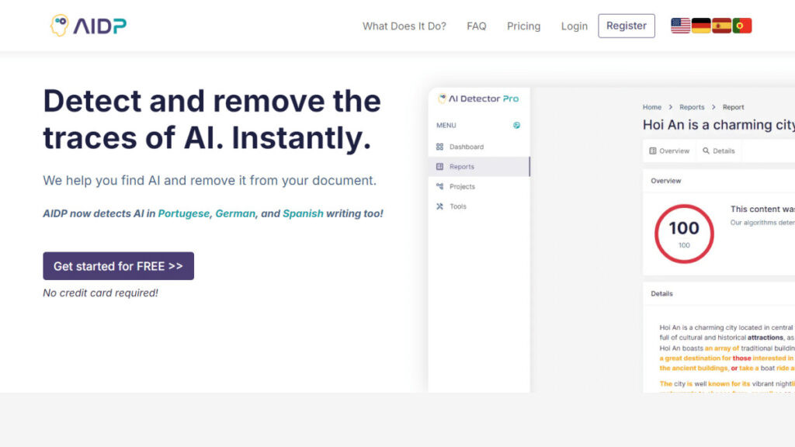Viewport: 795px width, 447px height.
Task: Switch language with the Portuguese flag
Action: click(x=741, y=26)
